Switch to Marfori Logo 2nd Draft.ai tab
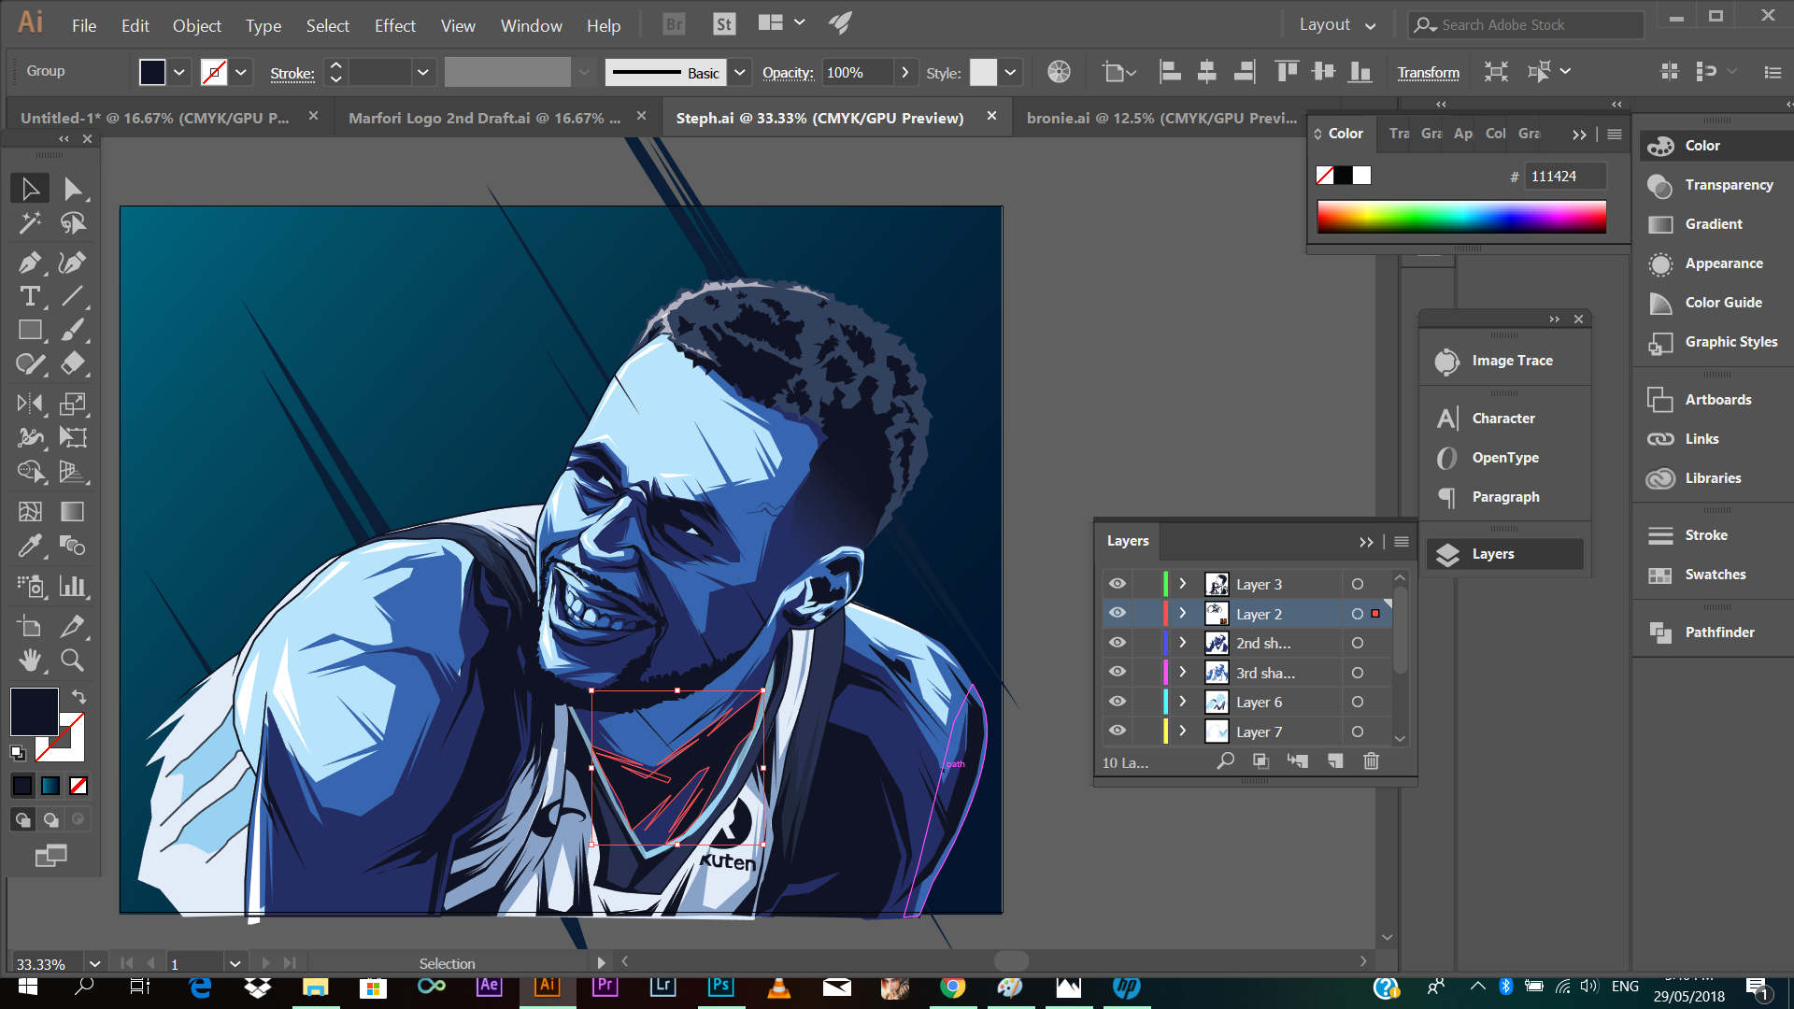This screenshot has height=1009, width=1794. pyautogui.click(x=484, y=118)
